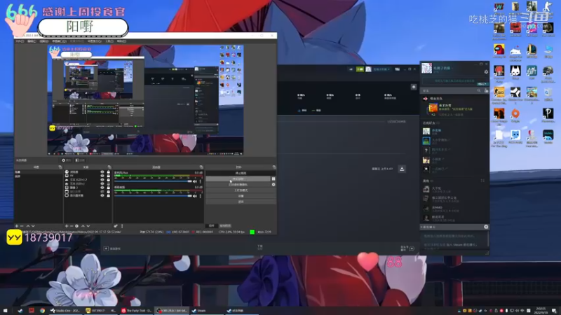Adjust 麦克风/Aux volume slider
Image resolution: width=561 pixels, height=315 pixels.
153,181
